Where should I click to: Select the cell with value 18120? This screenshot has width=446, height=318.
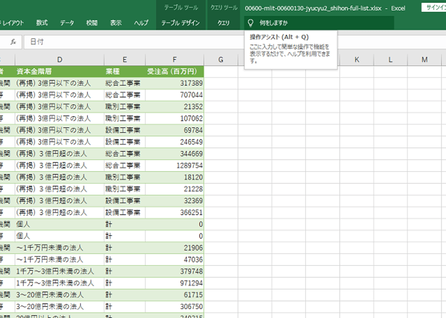pyautogui.click(x=174, y=177)
